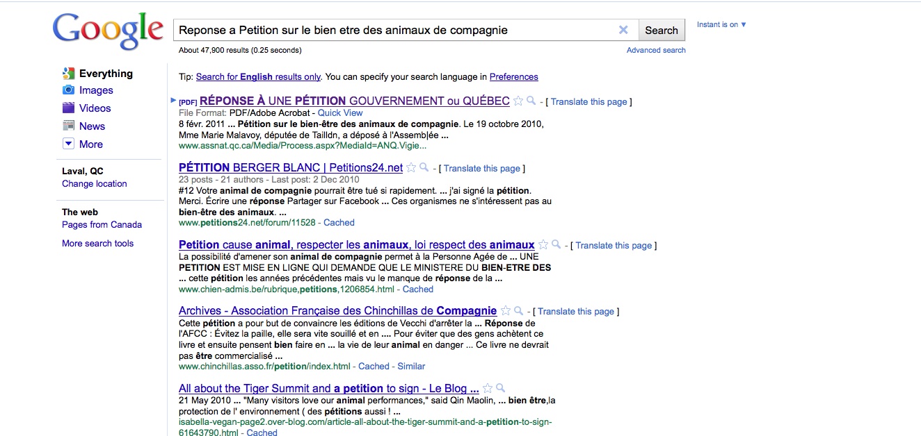921x436 pixels.
Task: Click the Laval, QC location label
Action: (x=83, y=171)
